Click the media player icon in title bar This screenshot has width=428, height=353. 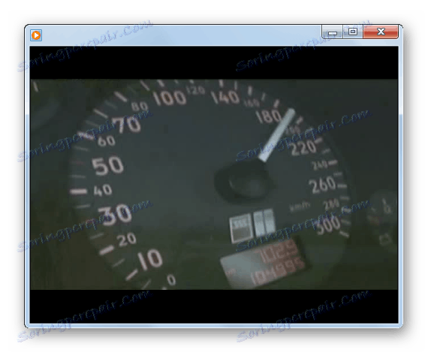pos(36,35)
